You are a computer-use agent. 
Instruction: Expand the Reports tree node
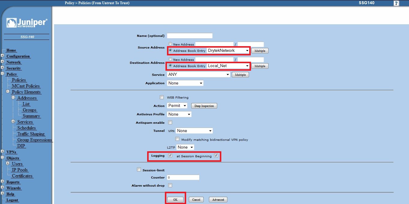click(2, 182)
